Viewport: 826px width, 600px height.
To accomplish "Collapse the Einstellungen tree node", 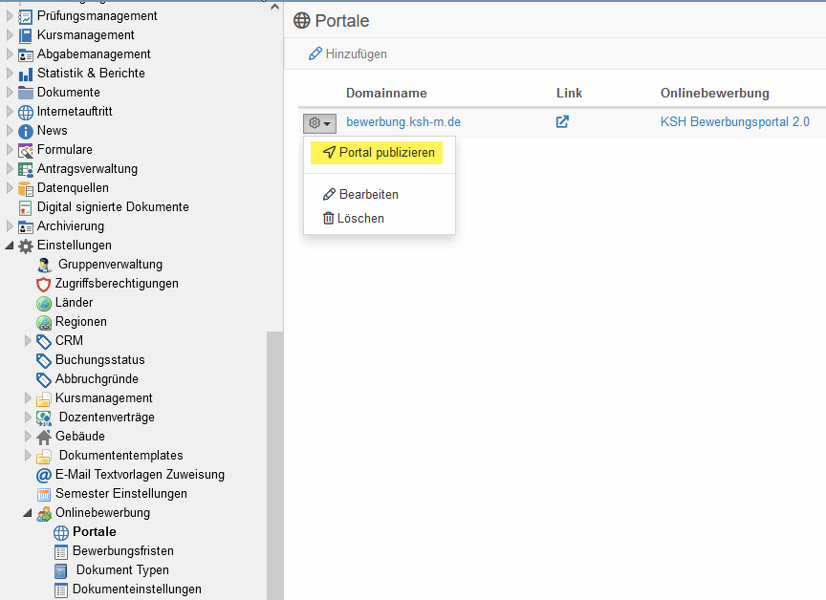I will point(11,246).
